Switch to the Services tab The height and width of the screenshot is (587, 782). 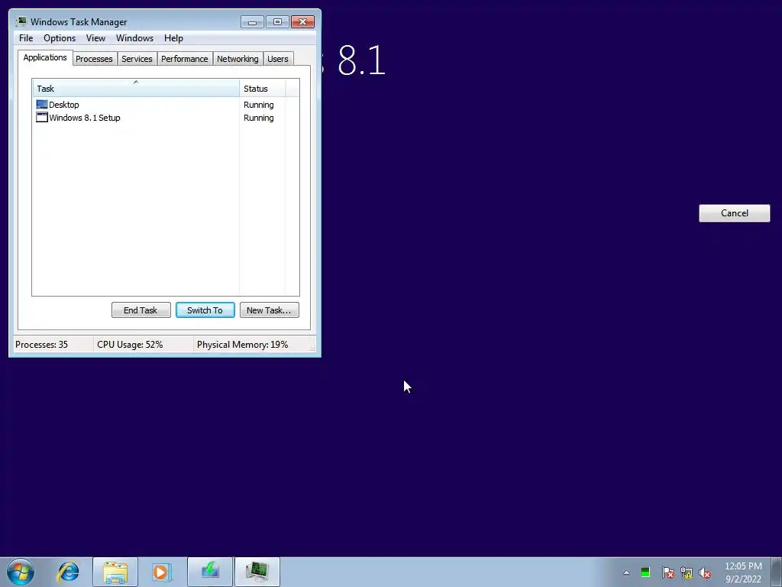(137, 59)
